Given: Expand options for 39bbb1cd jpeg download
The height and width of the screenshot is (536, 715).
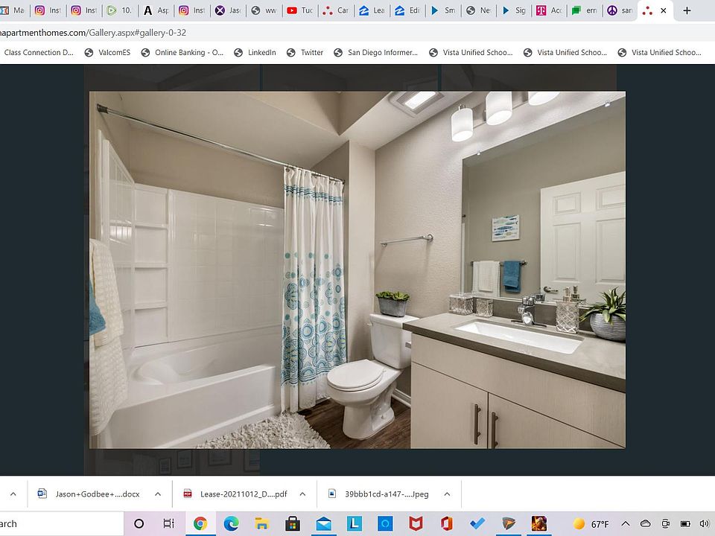Looking at the screenshot, I should 447,494.
